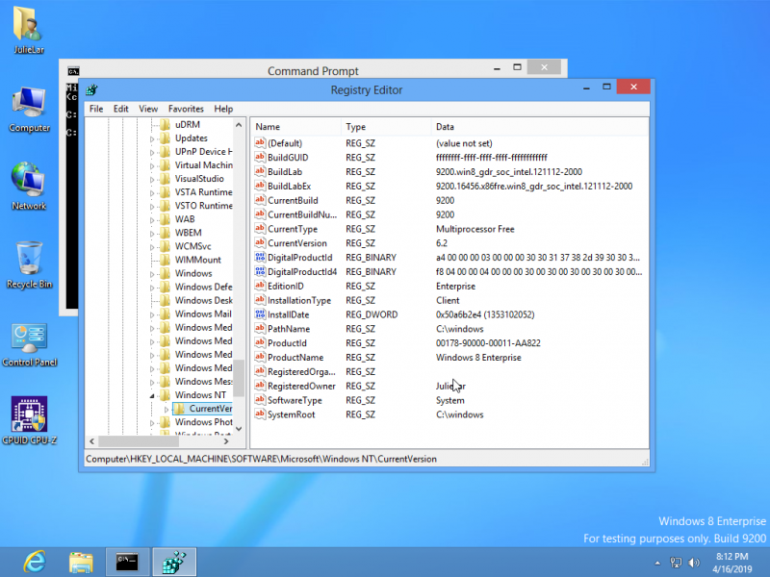Click the DigitalProductId binary value icon

pos(260,257)
